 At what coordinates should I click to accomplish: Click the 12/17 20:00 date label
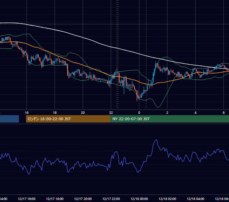(x=83, y=199)
